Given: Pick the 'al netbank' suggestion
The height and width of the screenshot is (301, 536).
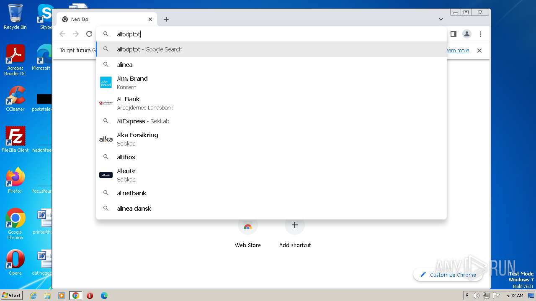Looking at the screenshot, I should (x=271, y=193).
